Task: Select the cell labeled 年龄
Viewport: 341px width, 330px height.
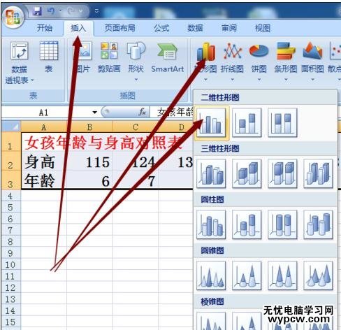Action: (44, 180)
